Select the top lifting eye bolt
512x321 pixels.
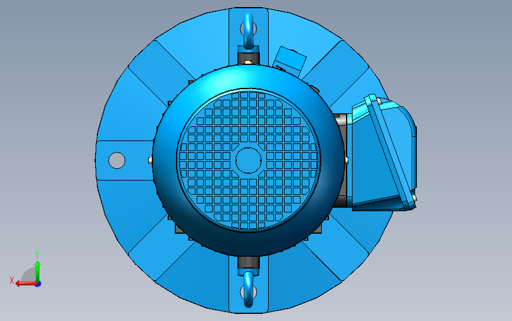pos(249,31)
